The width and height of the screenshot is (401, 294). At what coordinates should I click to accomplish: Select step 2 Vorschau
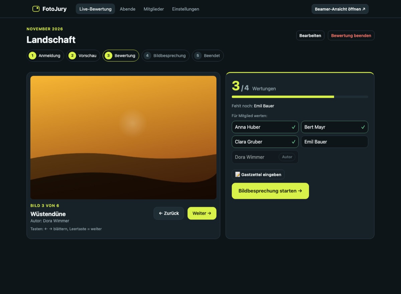[83, 56]
